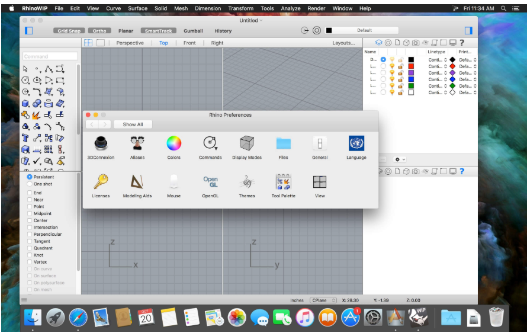Toggle left sidebar with blue toolbar icon
This screenshot has height=333, width=527.
[x=29, y=31]
